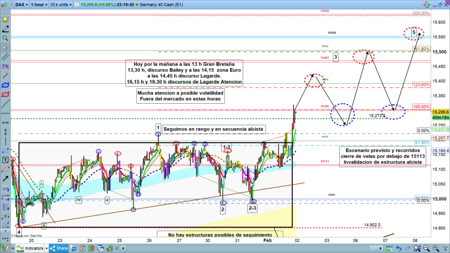
Task: Toggle the mouse pointer cursor mode
Action: pos(5,47)
